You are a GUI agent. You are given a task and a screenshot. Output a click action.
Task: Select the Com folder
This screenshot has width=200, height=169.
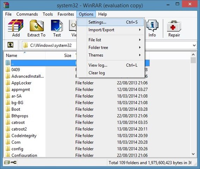point(16,142)
